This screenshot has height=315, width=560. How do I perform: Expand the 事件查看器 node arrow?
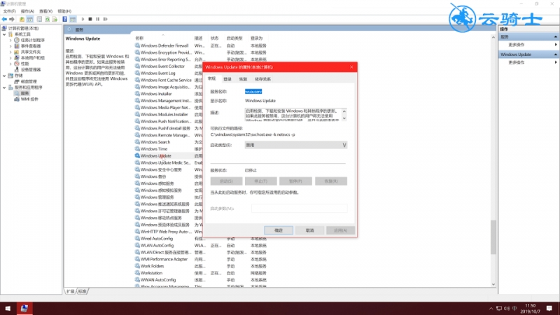tap(10, 46)
